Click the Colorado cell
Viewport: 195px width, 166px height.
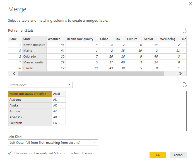(34, 56)
